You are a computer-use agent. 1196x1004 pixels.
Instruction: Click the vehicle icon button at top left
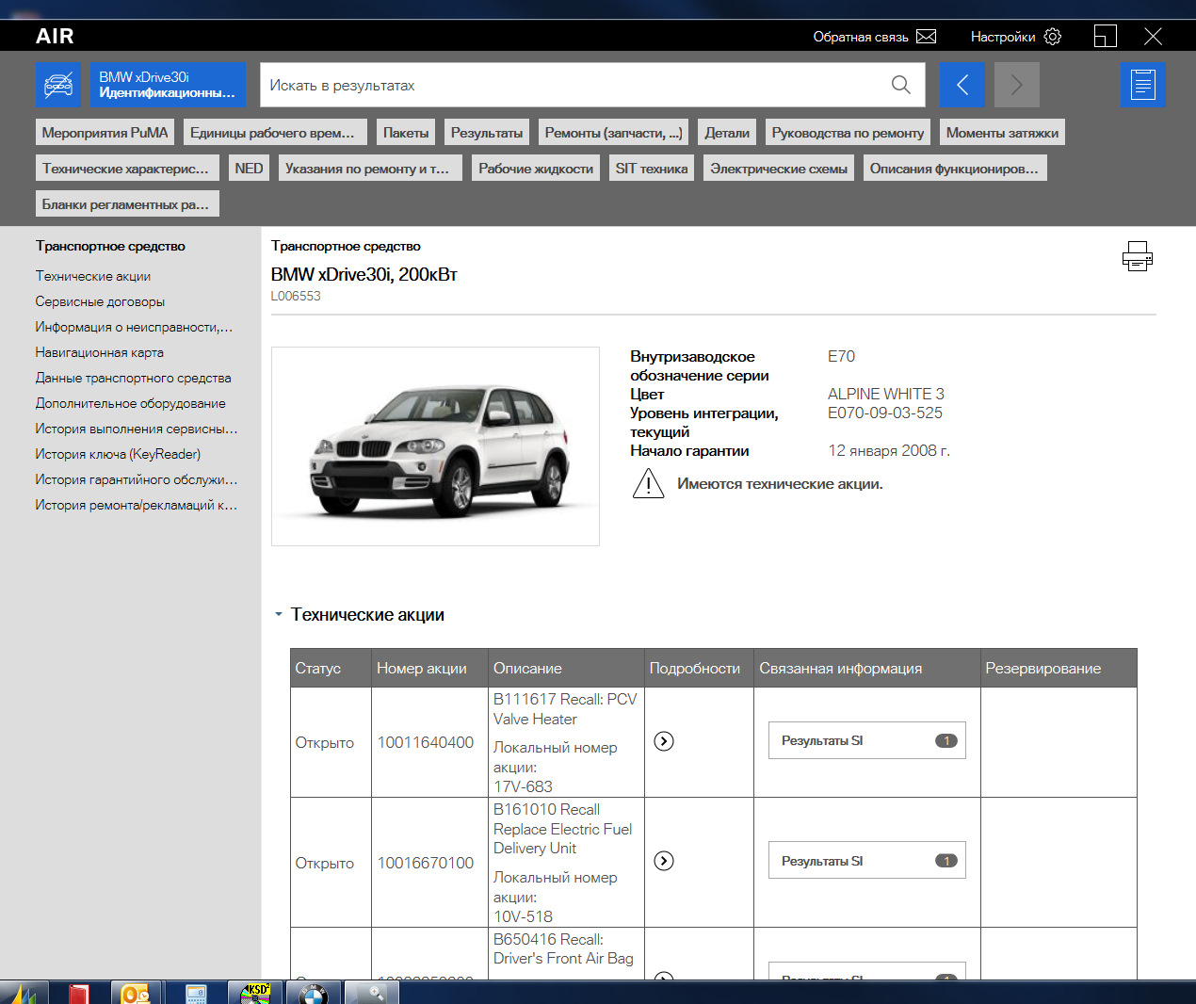58,85
